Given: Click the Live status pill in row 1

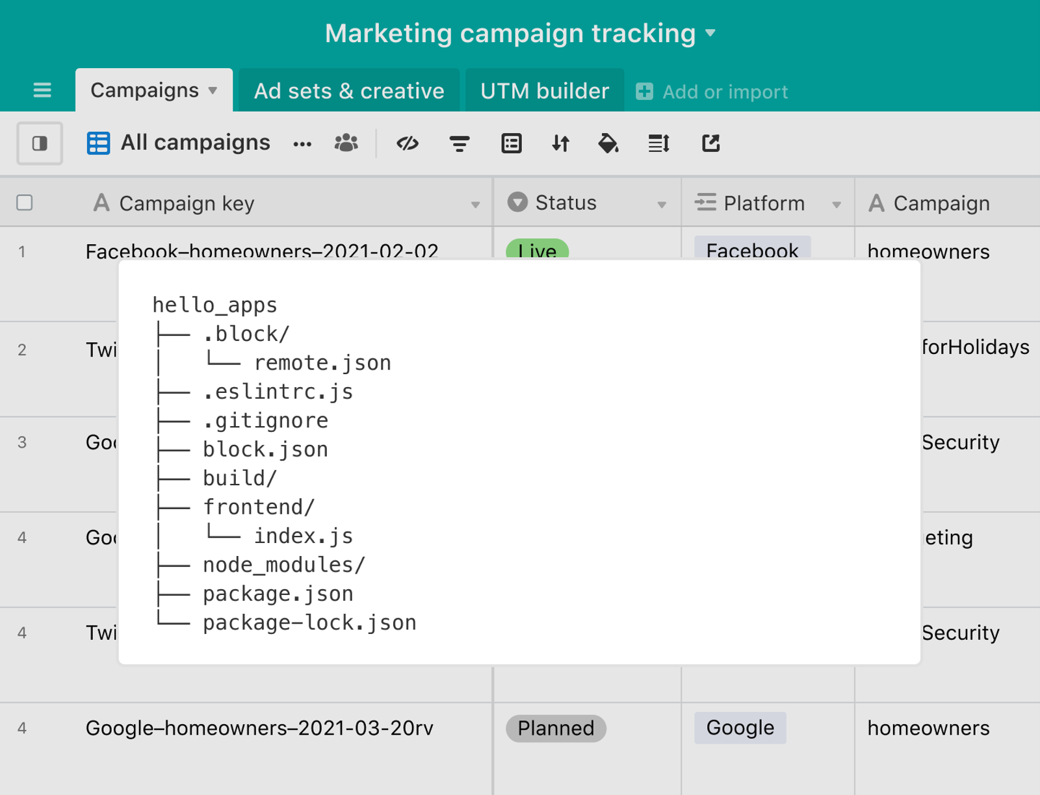Looking at the screenshot, I should tap(538, 249).
